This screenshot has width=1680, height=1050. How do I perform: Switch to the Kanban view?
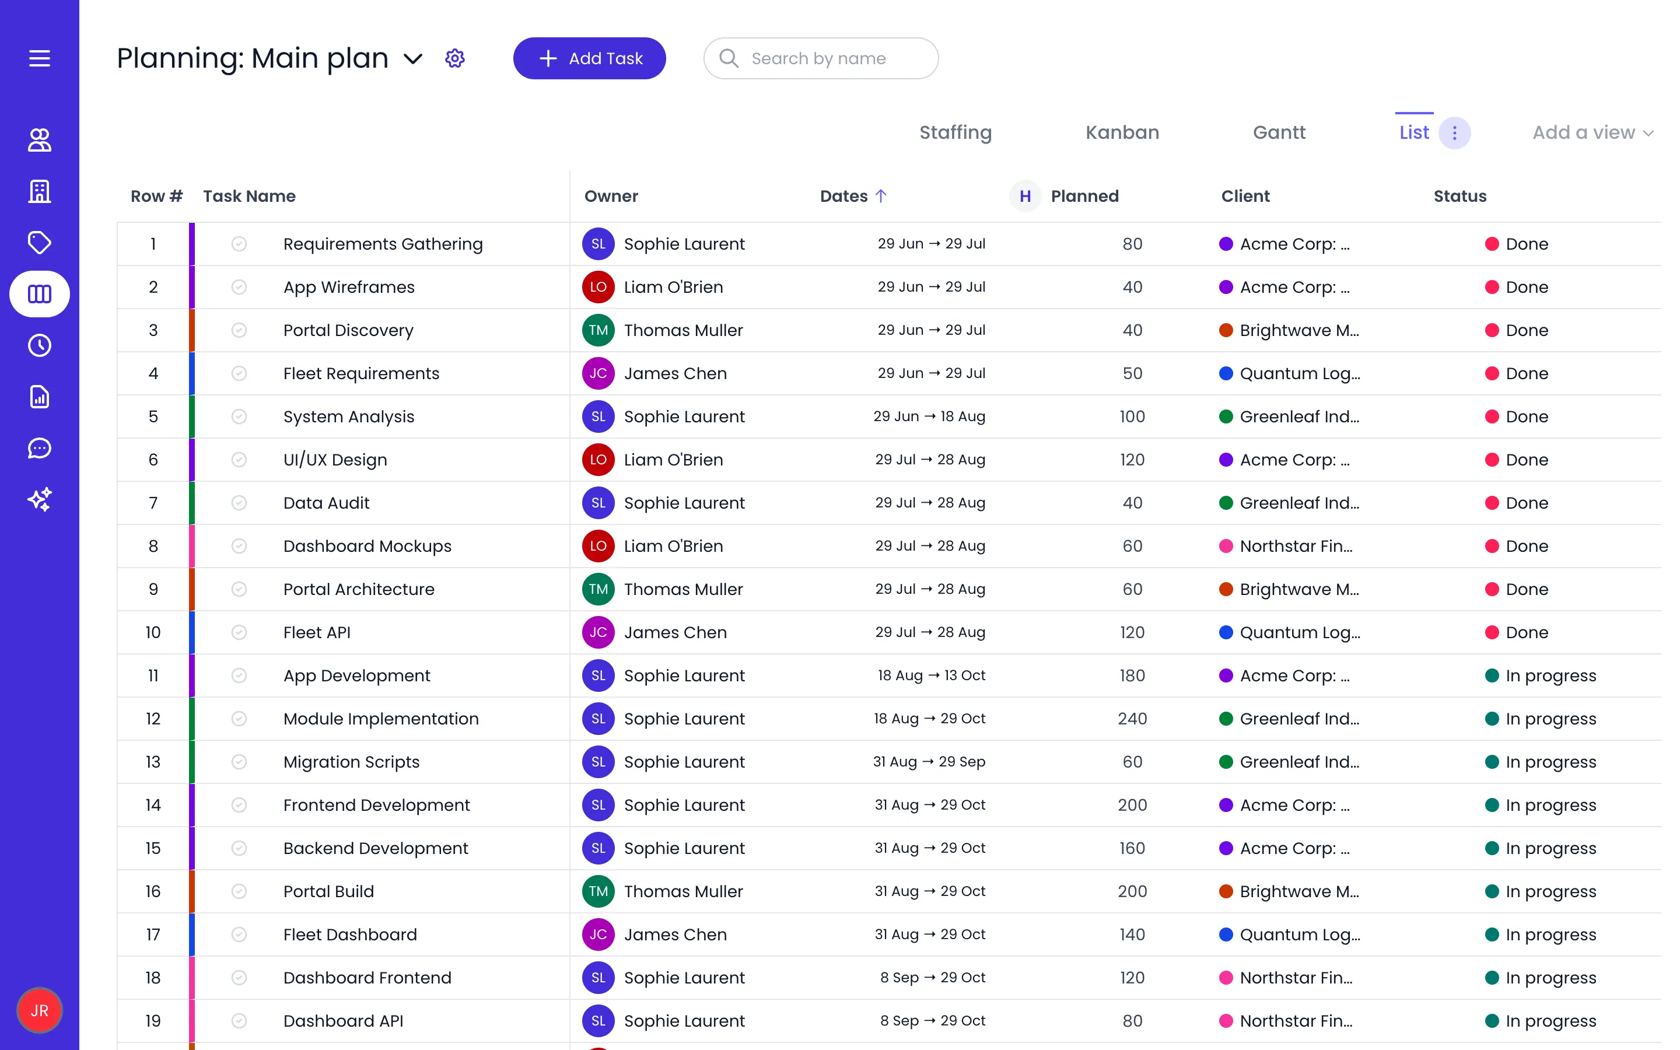pos(1122,132)
